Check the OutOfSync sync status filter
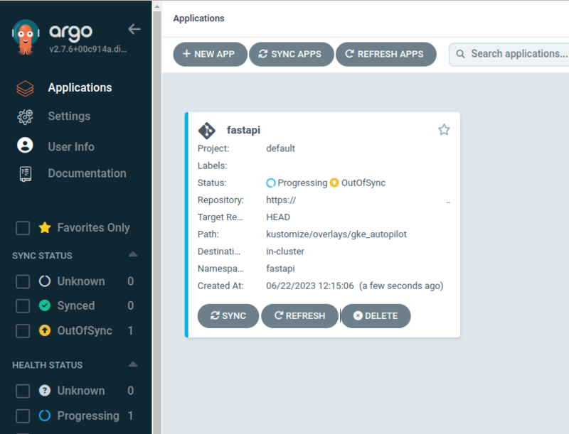The width and height of the screenshot is (569, 434). coord(23,331)
